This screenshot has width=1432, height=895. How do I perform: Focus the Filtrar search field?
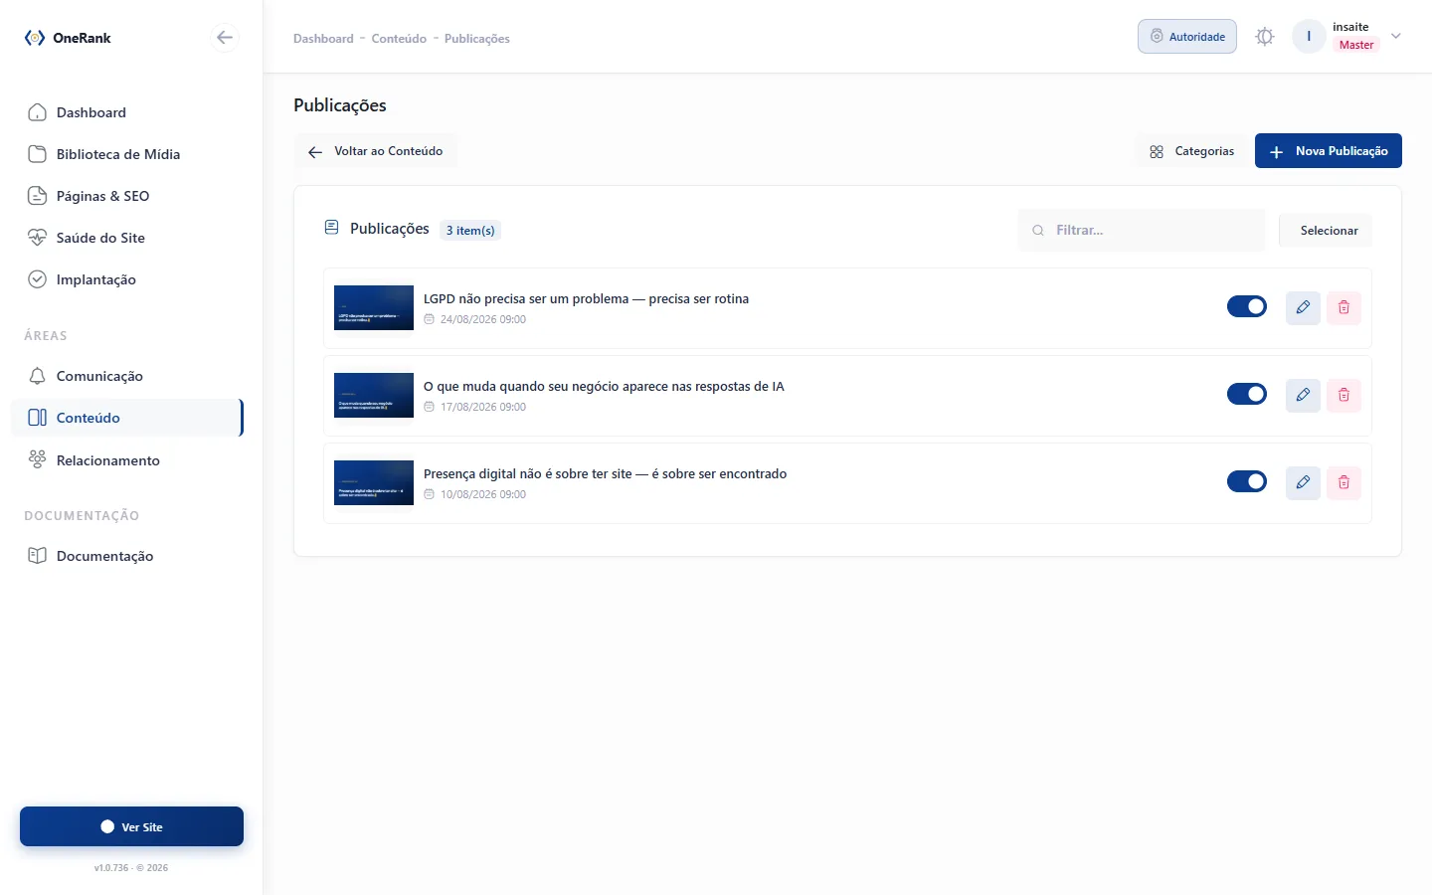pyautogui.click(x=1142, y=231)
